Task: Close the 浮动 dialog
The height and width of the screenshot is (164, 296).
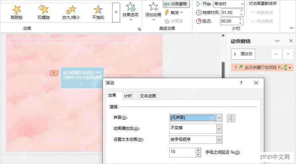Action: [x=256, y=83]
